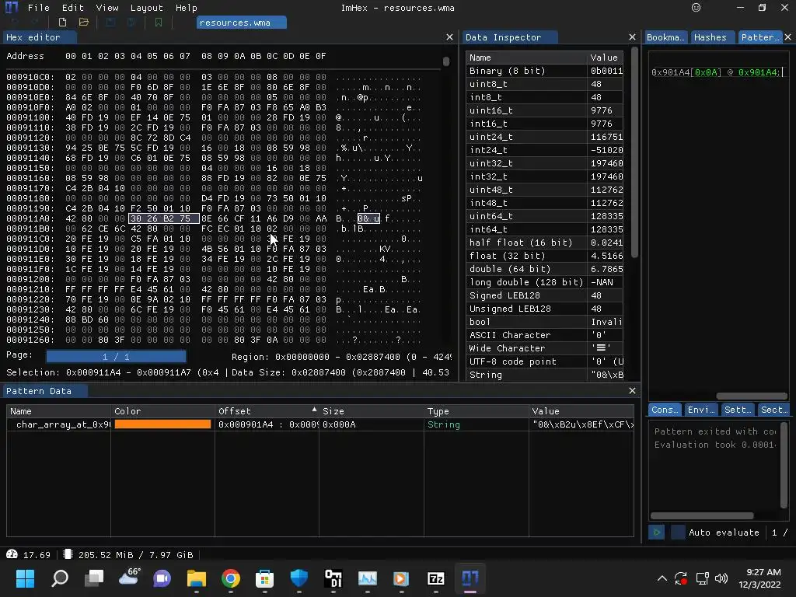
Task: Open the View menu
Action: tap(107, 8)
